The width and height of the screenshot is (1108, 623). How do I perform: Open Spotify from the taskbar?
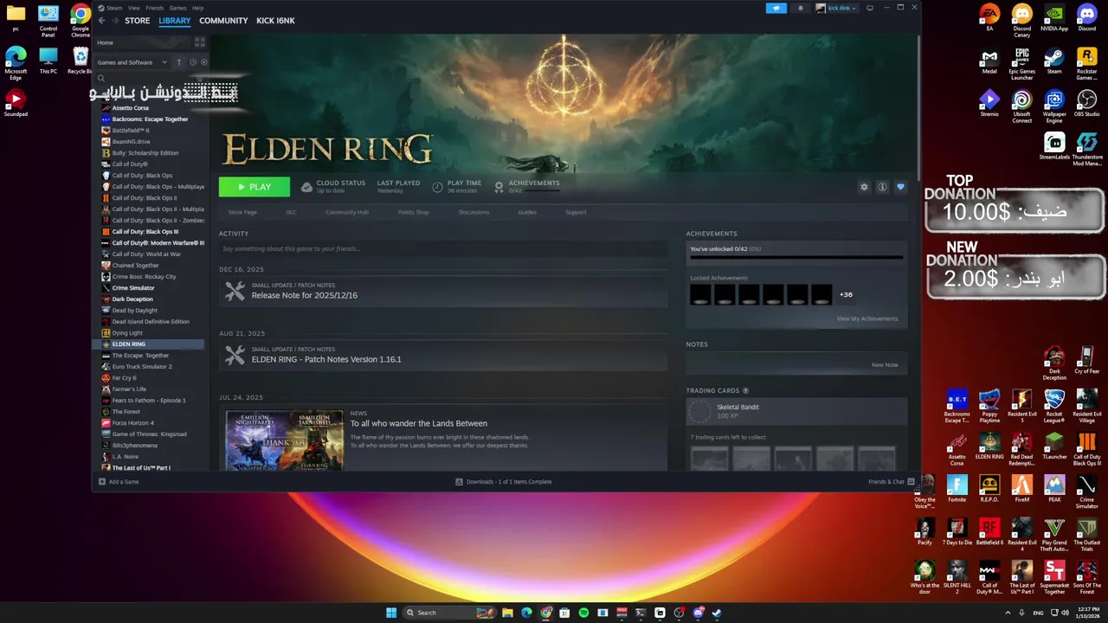(583, 613)
